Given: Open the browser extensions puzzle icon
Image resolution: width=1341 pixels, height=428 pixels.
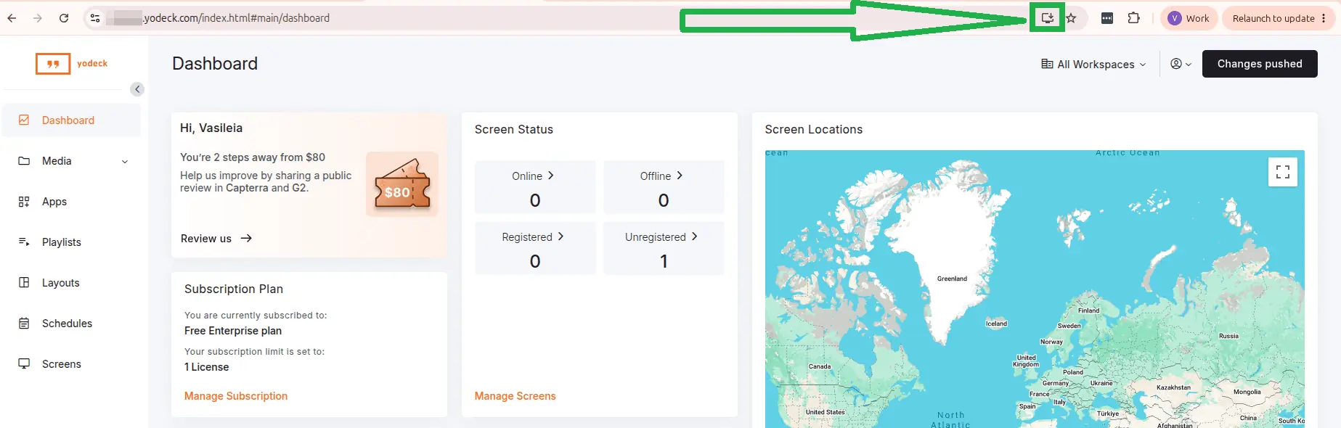Looking at the screenshot, I should pyautogui.click(x=1133, y=18).
